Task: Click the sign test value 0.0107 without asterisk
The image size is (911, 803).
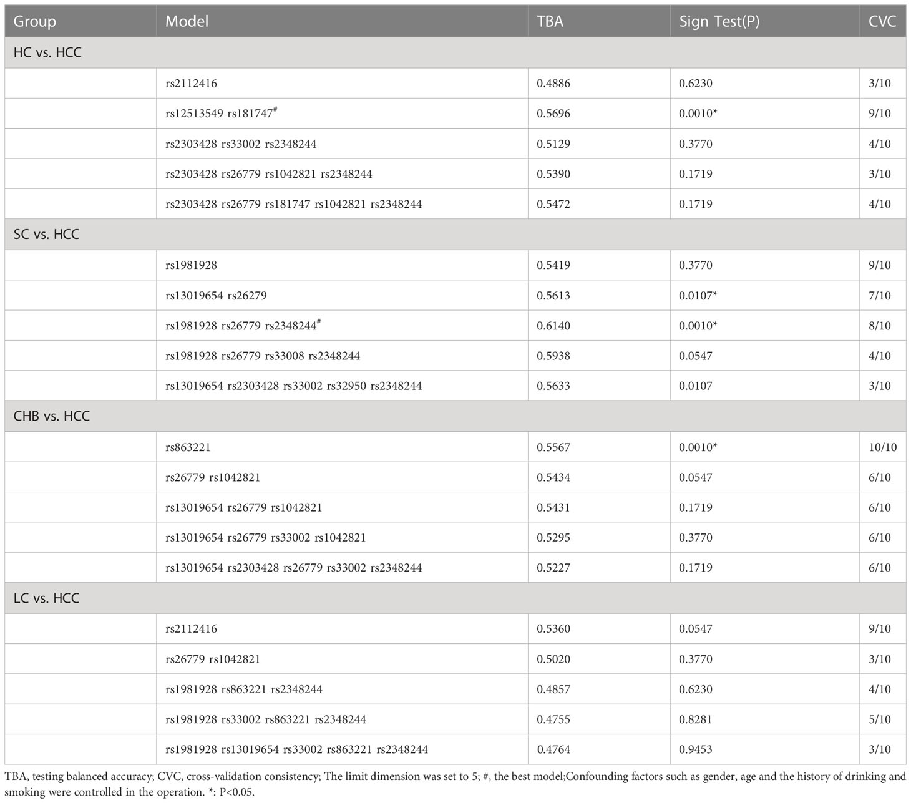Action: 696,386
